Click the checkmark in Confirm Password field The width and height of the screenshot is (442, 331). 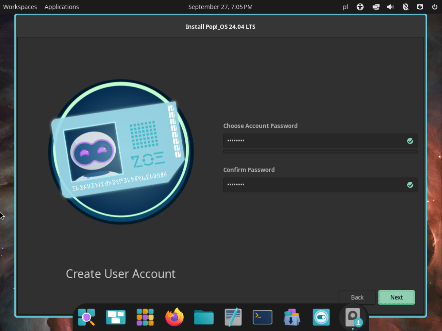410,185
